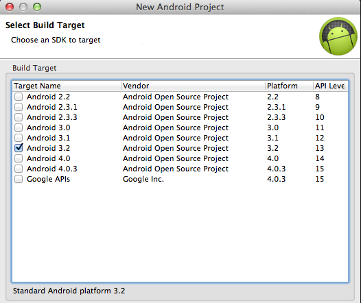This screenshot has width=361, height=303.
Task: Sort by the Vendor column header
Action: pos(193,86)
